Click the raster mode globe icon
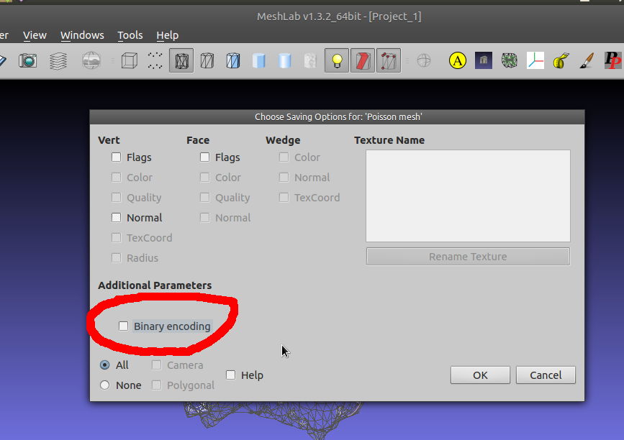The width and height of the screenshot is (624, 440). pos(91,60)
